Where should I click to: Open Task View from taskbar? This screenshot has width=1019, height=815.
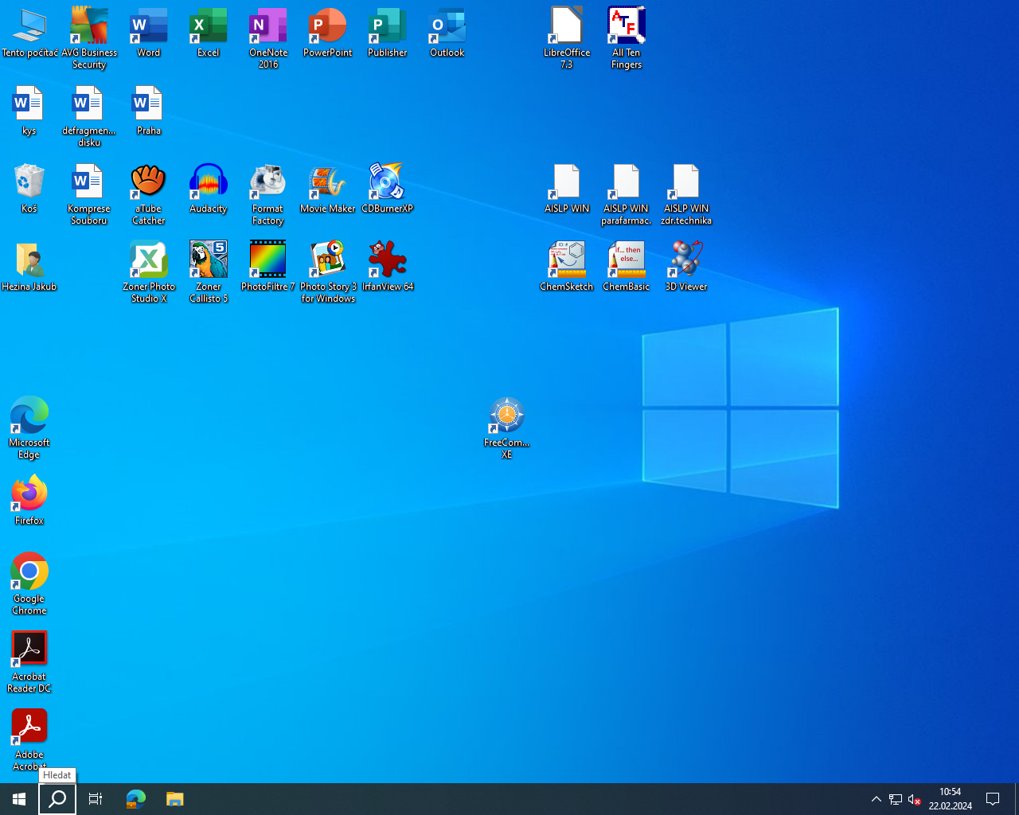coord(96,799)
